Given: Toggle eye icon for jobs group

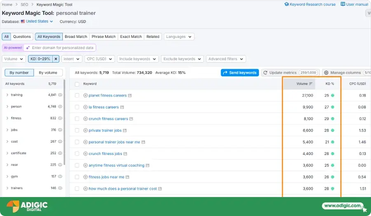Looking at the screenshot, I should (x=60, y=130).
